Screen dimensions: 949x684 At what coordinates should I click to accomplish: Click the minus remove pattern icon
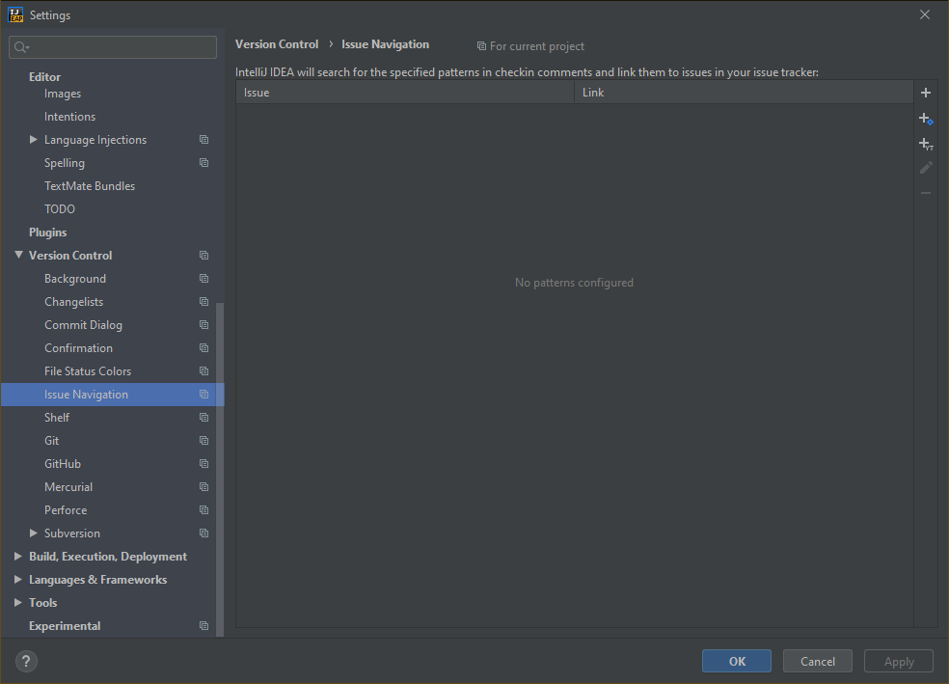click(x=926, y=193)
